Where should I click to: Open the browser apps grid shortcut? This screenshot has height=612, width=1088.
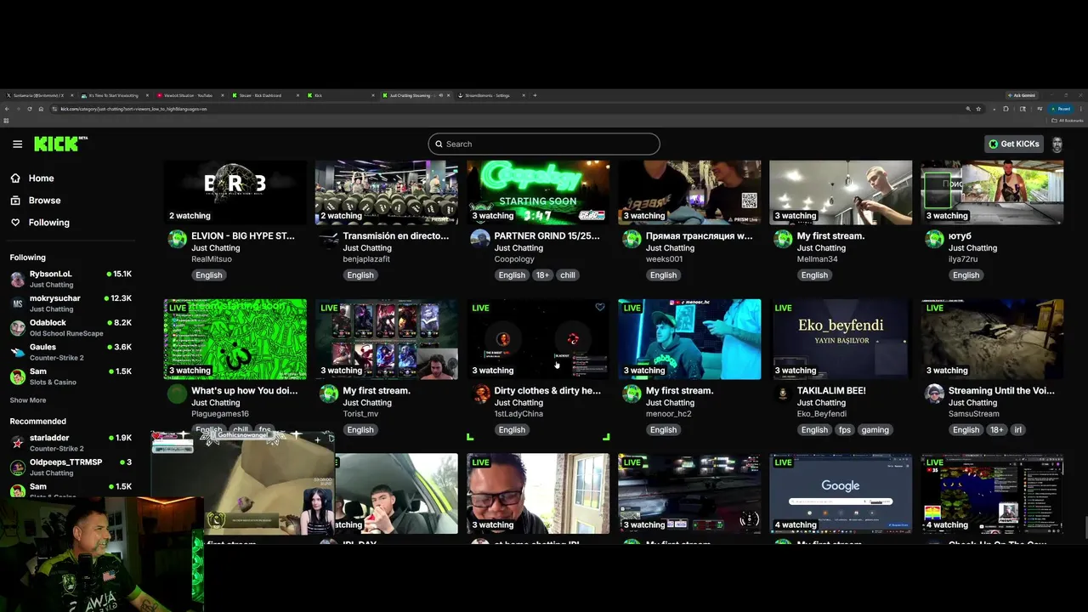tap(6, 121)
